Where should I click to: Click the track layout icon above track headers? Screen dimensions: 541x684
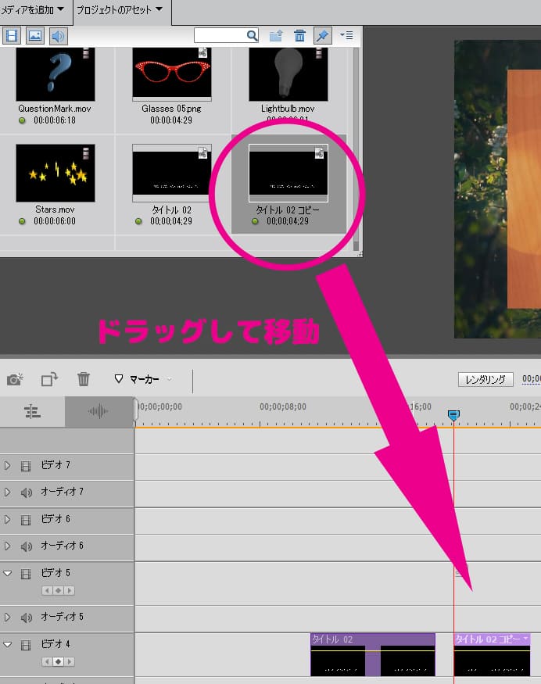tap(32, 412)
